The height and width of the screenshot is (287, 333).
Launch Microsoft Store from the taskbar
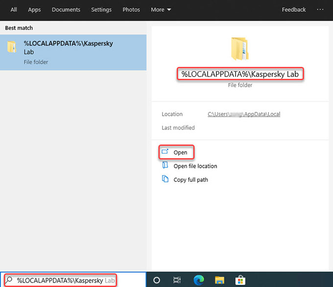coord(241,280)
